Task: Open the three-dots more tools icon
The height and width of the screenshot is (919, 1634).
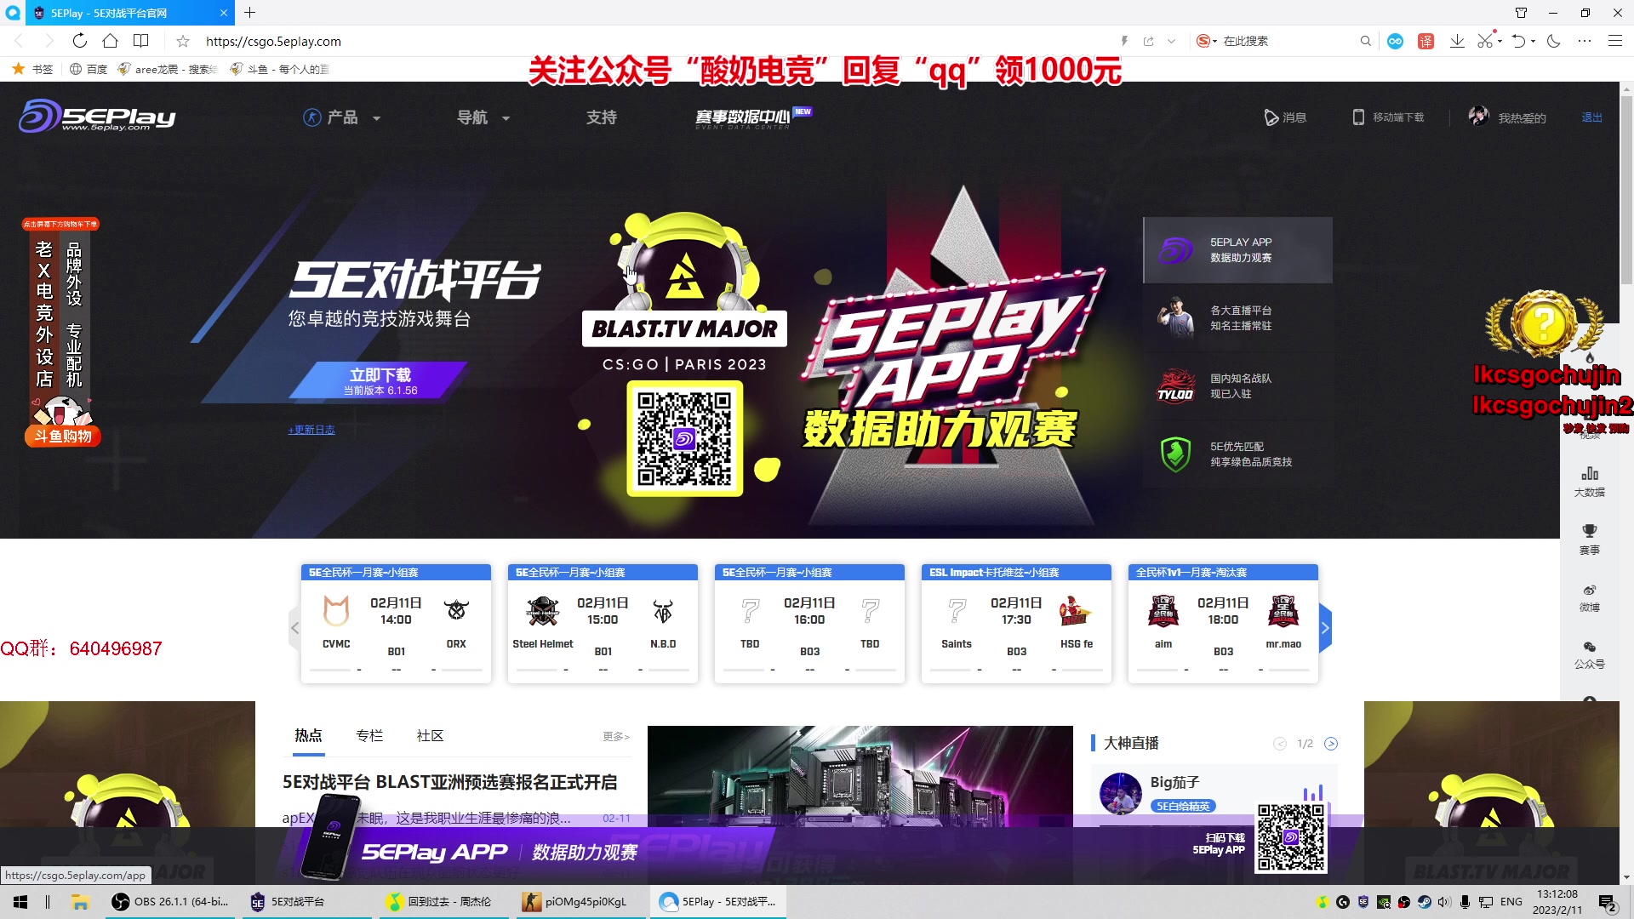Action: (x=1585, y=41)
